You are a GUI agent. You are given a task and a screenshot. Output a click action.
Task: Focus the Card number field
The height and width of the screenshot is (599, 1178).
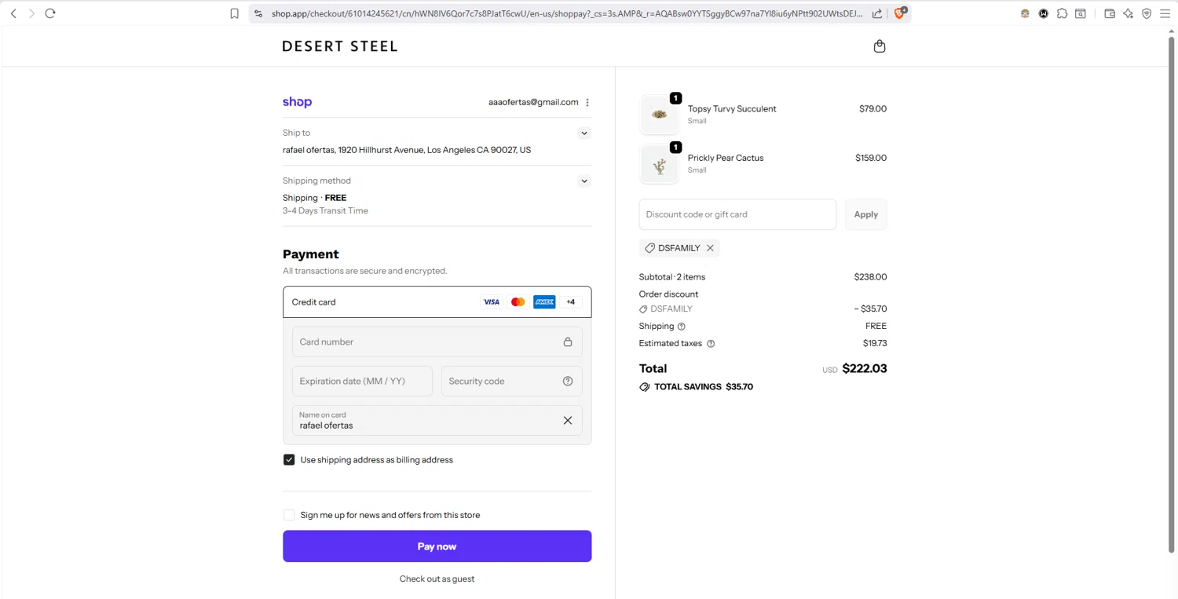[x=437, y=342]
